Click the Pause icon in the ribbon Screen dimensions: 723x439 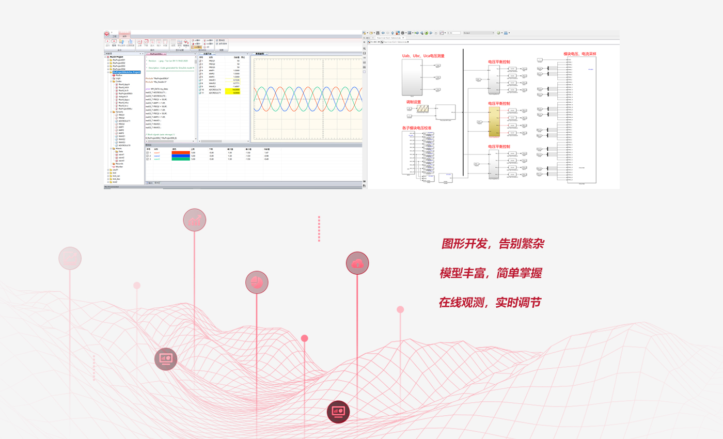coord(114,41)
